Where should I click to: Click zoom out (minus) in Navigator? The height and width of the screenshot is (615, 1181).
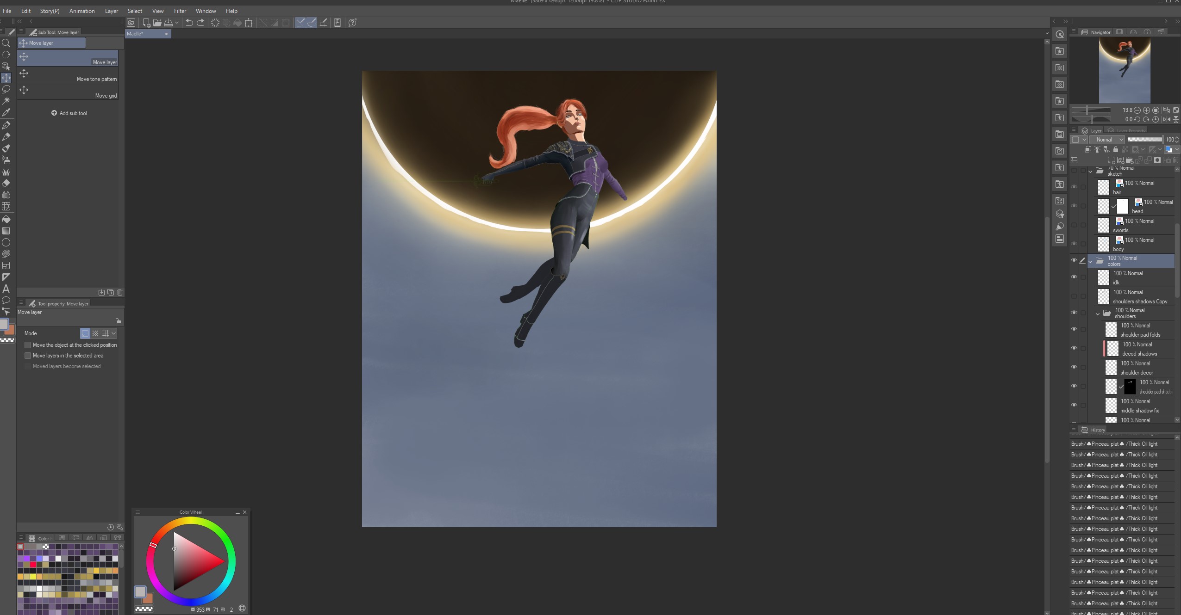pyautogui.click(x=1137, y=110)
